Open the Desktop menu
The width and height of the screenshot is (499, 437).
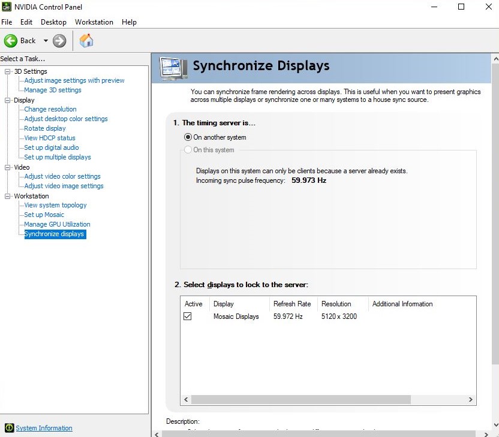pyautogui.click(x=53, y=22)
